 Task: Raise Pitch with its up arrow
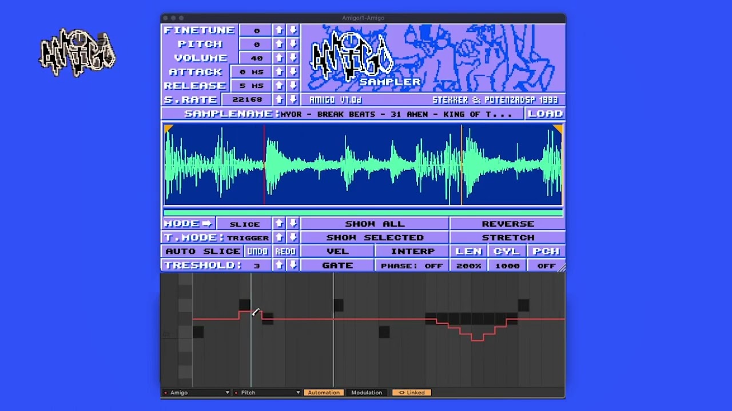point(279,44)
